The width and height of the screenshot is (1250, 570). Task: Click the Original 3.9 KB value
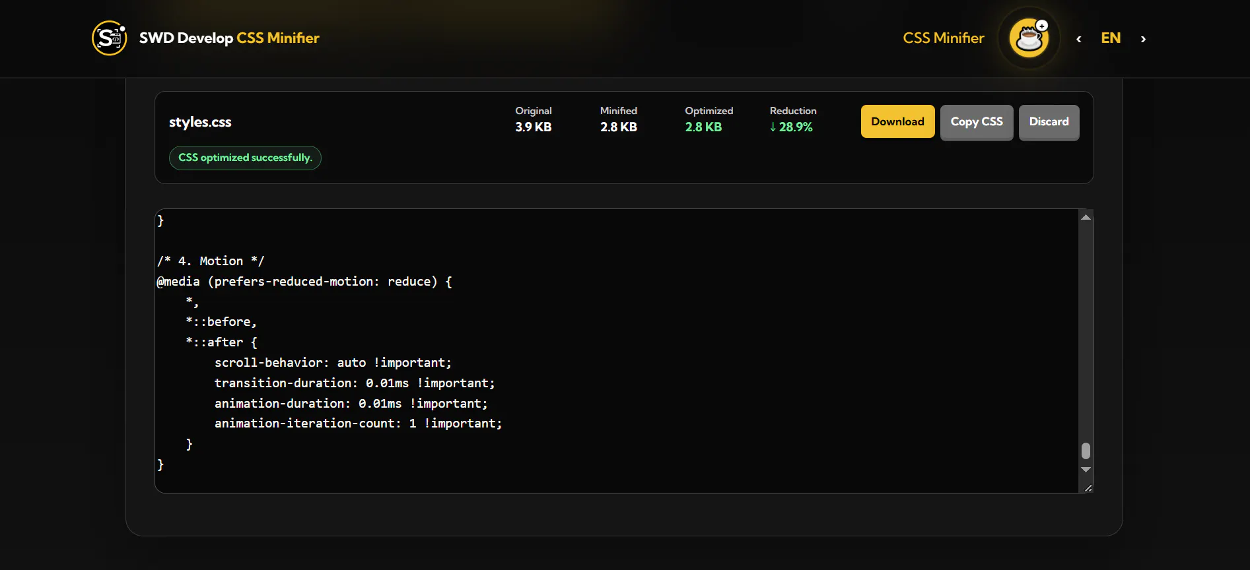point(534,127)
